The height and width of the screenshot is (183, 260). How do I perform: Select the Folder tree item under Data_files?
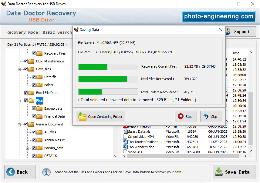point(49,85)
